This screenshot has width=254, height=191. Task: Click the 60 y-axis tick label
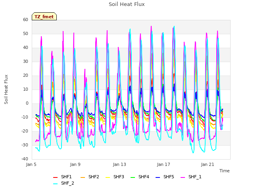click(25, 19)
